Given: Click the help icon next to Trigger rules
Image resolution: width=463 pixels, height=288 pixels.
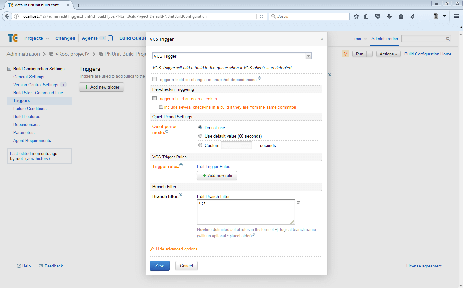Looking at the screenshot, I should click(181, 165).
